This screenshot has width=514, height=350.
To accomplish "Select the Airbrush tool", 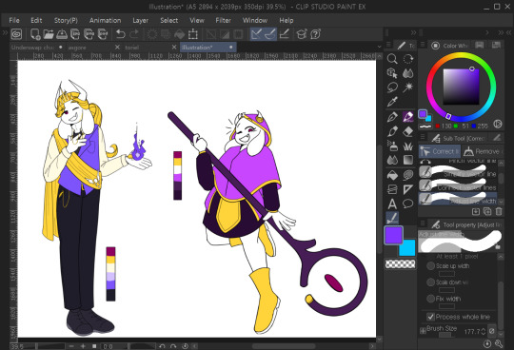I will coord(392,146).
